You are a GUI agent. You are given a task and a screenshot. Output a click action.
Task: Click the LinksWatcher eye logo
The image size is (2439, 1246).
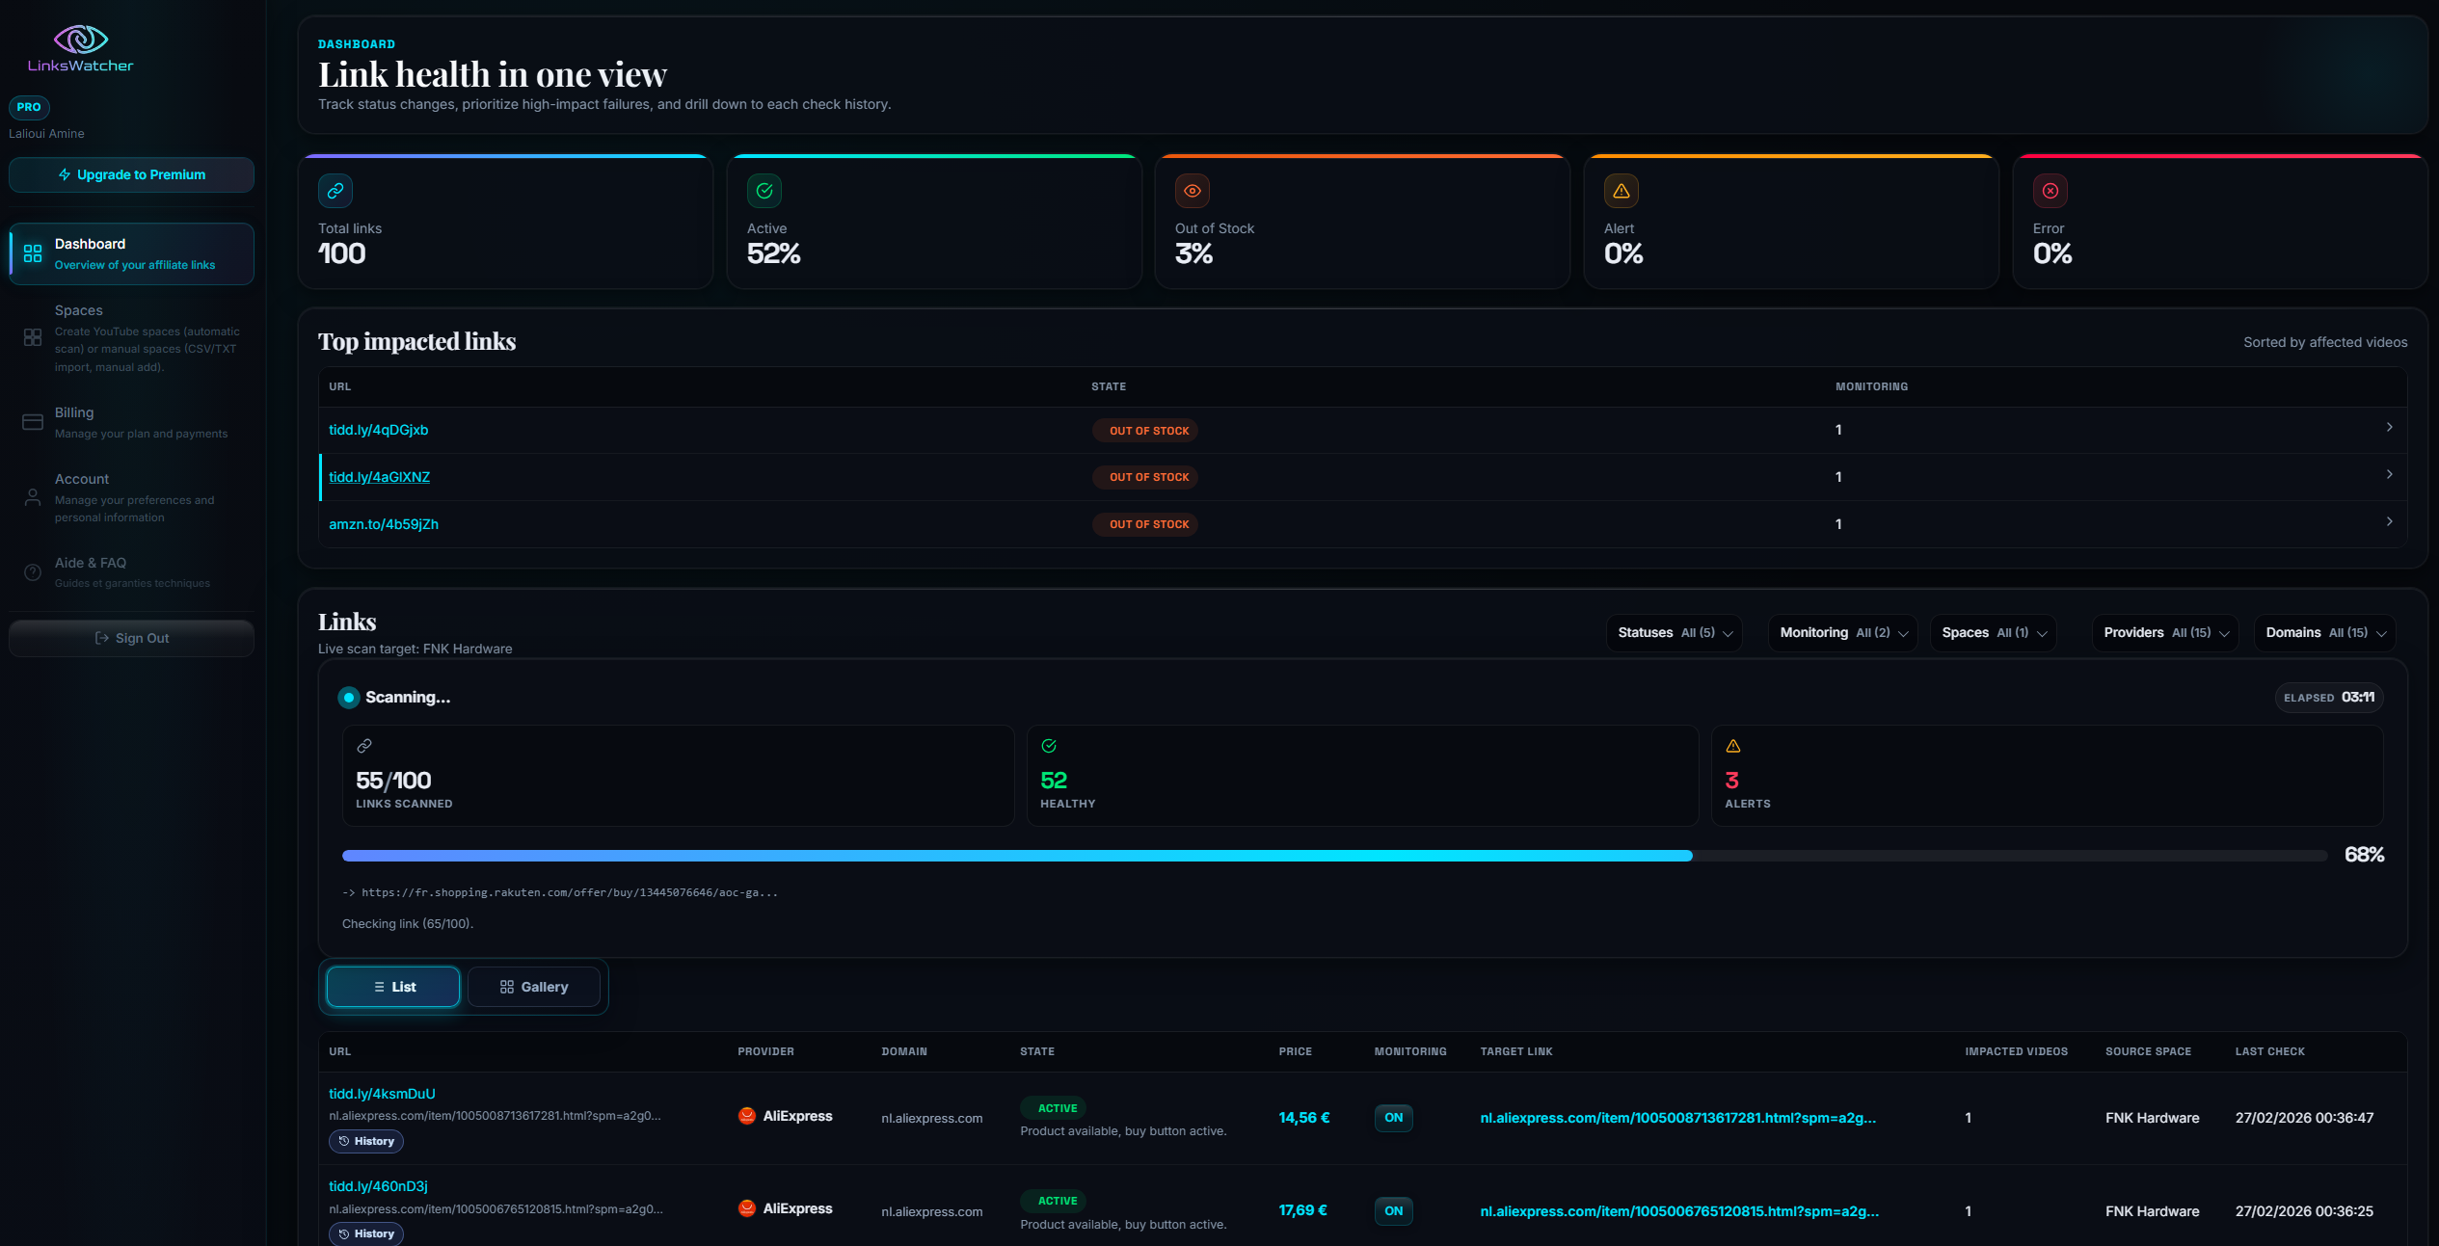(x=80, y=40)
